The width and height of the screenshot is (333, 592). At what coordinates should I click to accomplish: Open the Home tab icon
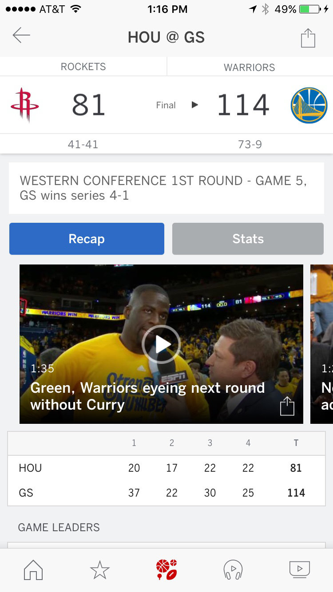pos(33,569)
